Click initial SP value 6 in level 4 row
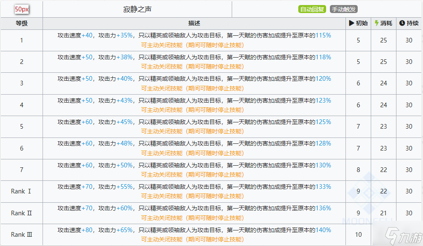This screenshot has height=246, width=423. coord(358,105)
